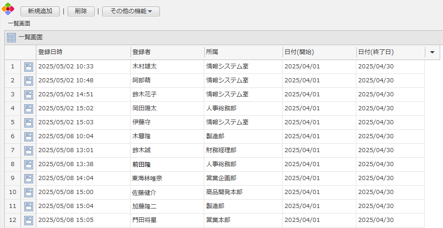Open detail icon for row 9 東海林唯奈

(28, 178)
